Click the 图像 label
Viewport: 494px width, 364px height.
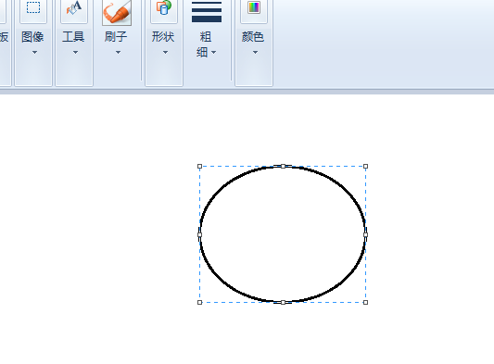click(x=32, y=37)
